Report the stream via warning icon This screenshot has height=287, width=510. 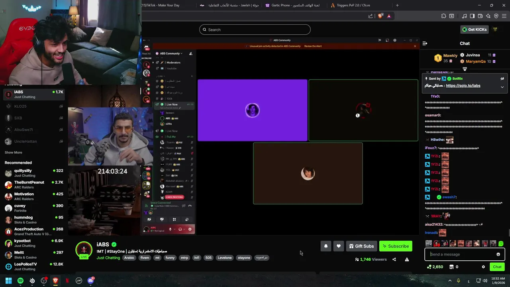click(x=407, y=259)
